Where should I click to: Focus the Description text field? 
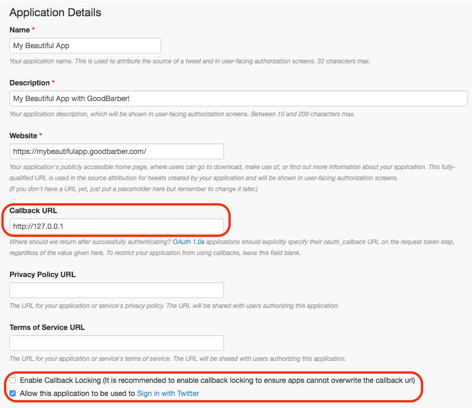[239, 98]
